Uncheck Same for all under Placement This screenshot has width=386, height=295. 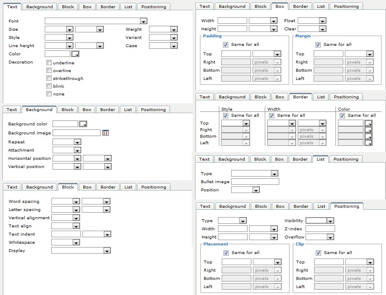pos(226,253)
